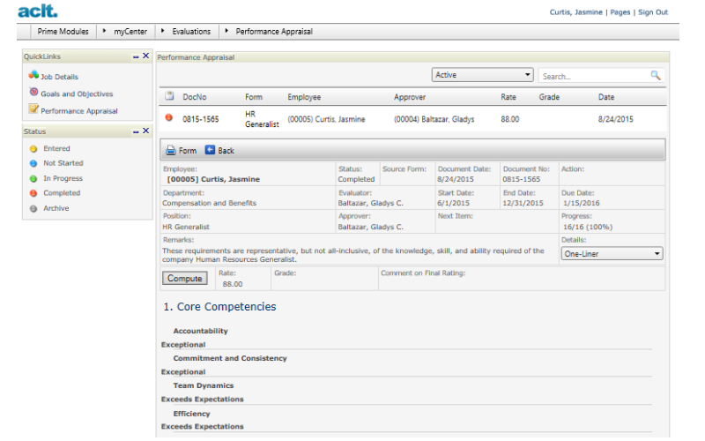The image size is (705, 441).
Task: Sort by the Date column header
Action: pyautogui.click(x=606, y=97)
